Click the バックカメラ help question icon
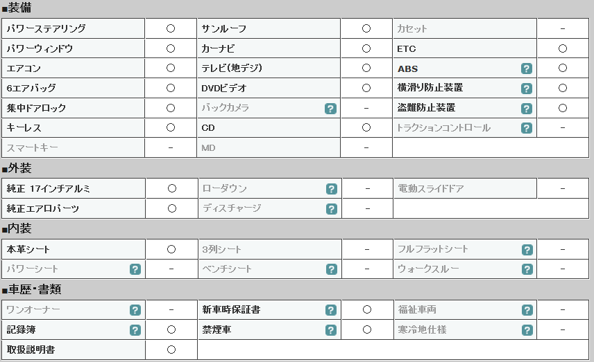 click(x=330, y=109)
